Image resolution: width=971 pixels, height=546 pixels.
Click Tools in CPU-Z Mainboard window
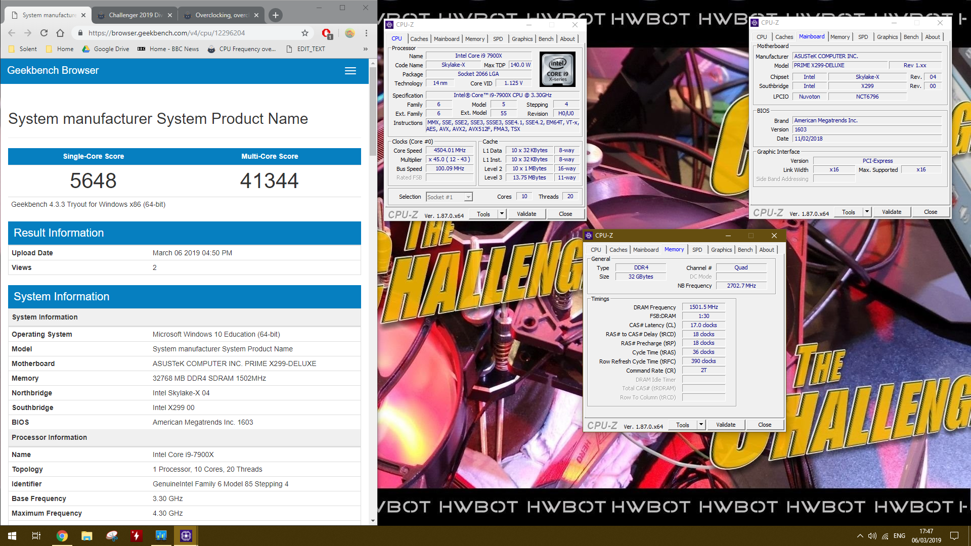point(849,212)
